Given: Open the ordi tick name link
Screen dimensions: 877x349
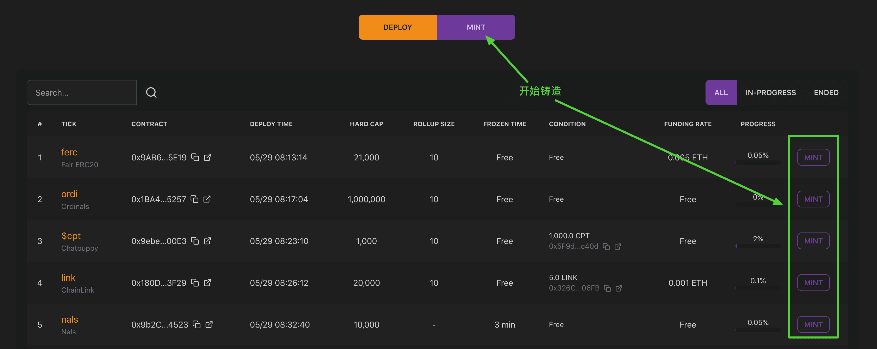Looking at the screenshot, I should pos(69,194).
